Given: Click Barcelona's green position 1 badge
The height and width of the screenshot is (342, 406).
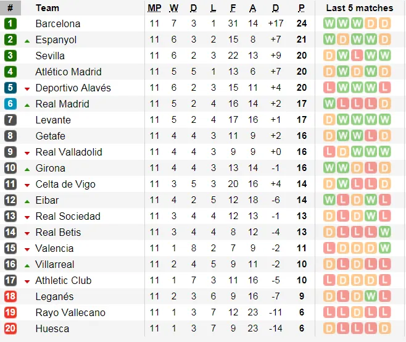Looking at the screenshot, I should pyautogui.click(x=10, y=23).
